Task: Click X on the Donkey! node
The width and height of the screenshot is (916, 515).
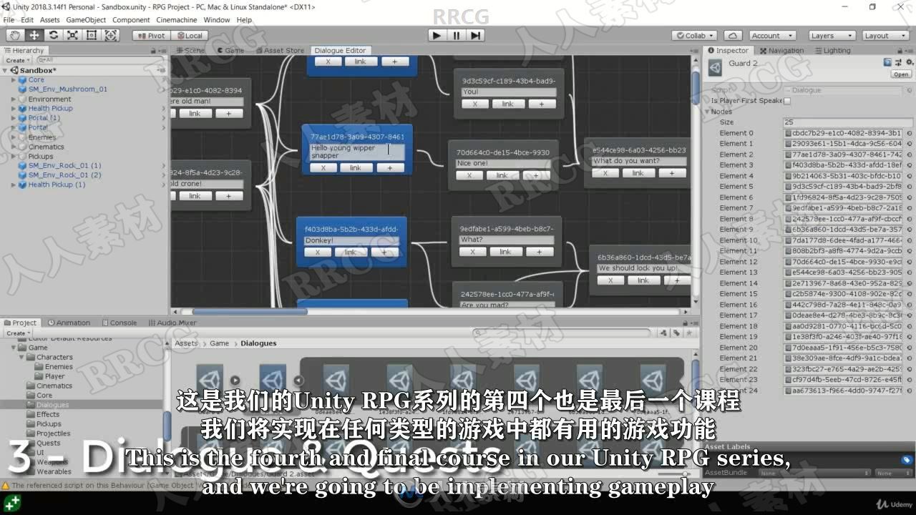Action: (318, 252)
